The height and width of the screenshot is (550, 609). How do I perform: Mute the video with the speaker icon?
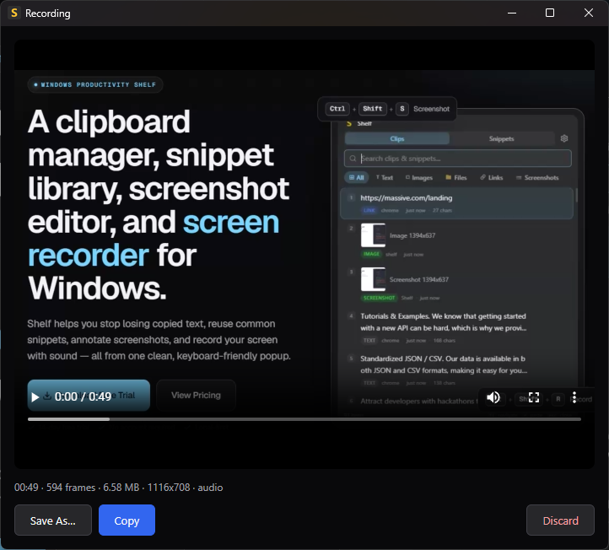[x=493, y=397]
